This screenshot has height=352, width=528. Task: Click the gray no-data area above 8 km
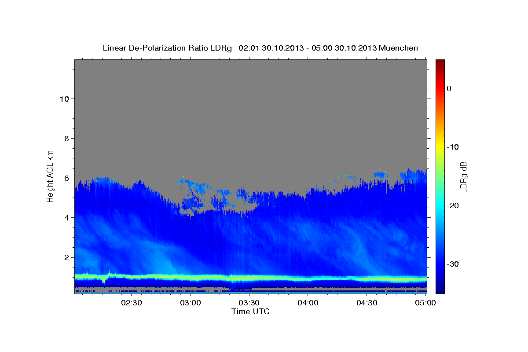(x=250, y=99)
